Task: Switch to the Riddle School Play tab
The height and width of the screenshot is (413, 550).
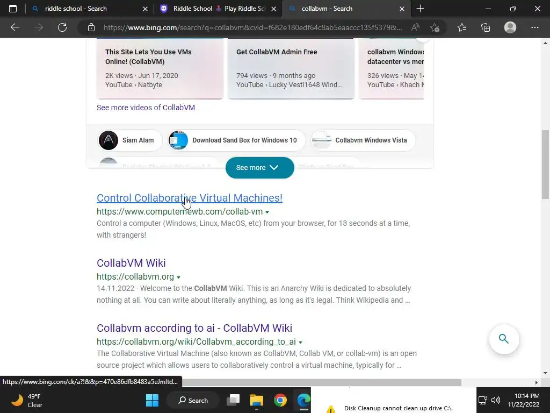Action: (218, 9)
